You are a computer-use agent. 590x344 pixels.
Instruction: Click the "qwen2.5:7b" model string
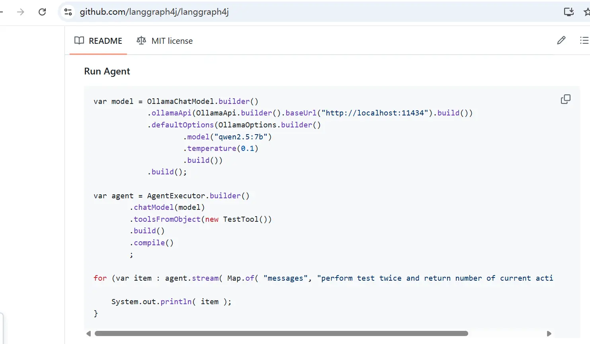[x=240, y=137]
